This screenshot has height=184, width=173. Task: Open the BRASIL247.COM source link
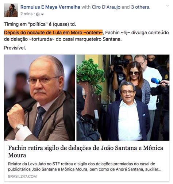tap(22, 176)
